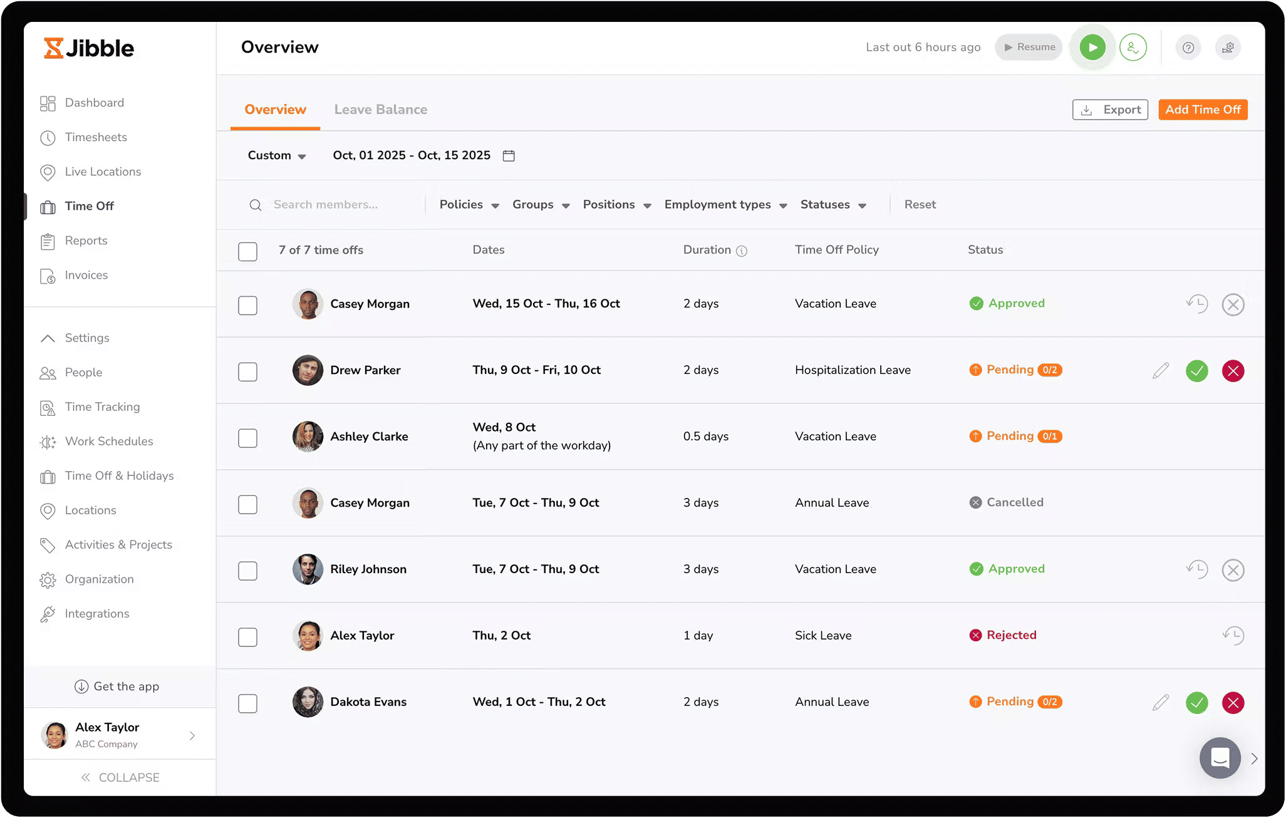The width and height of the screenshot is (1286, 818).
Task: Click the Add Time Off button
Action: [x=1202, y=109]
